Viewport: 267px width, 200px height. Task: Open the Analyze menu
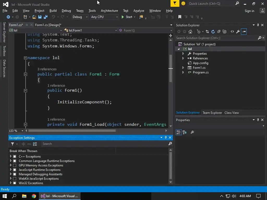(139, 10)
